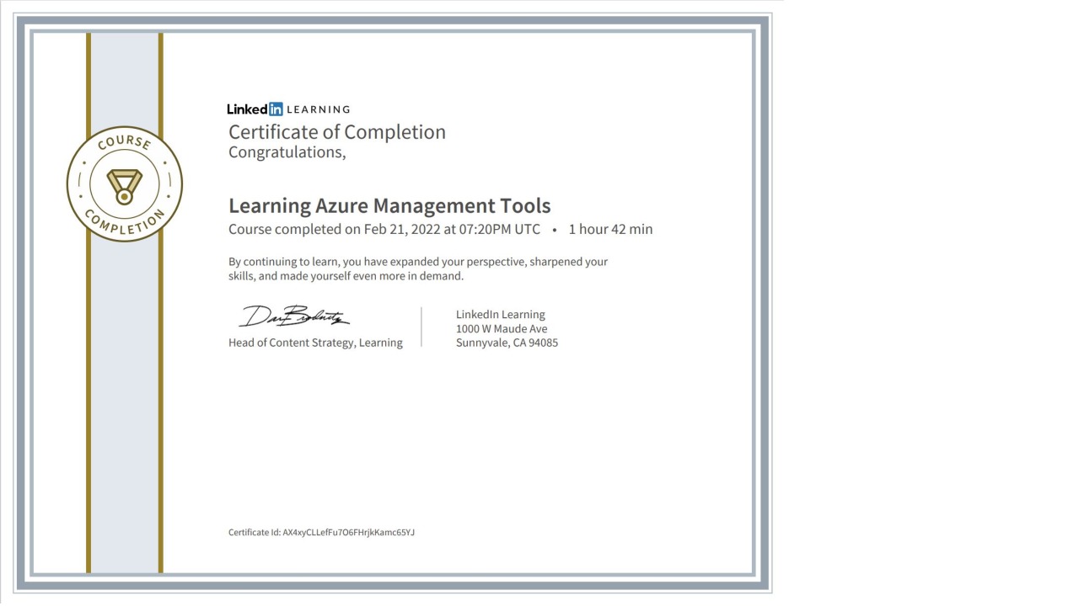Image resolution: width=1079 pixels, height=606 pixels.
Task: Click the Sunnyvale, CA 94085 line
Action: (506, 343)
